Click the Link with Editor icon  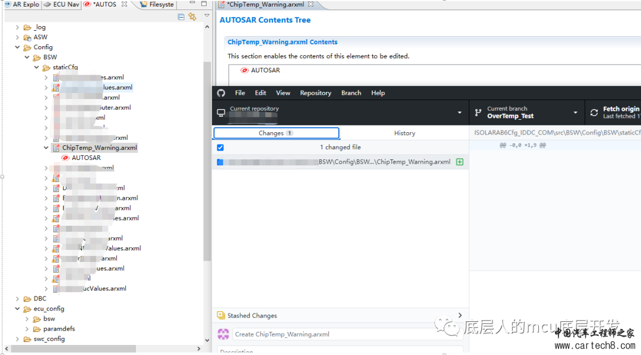192,17
